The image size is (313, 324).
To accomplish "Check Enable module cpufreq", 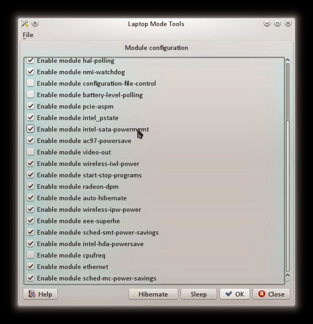I will (31, 255).
